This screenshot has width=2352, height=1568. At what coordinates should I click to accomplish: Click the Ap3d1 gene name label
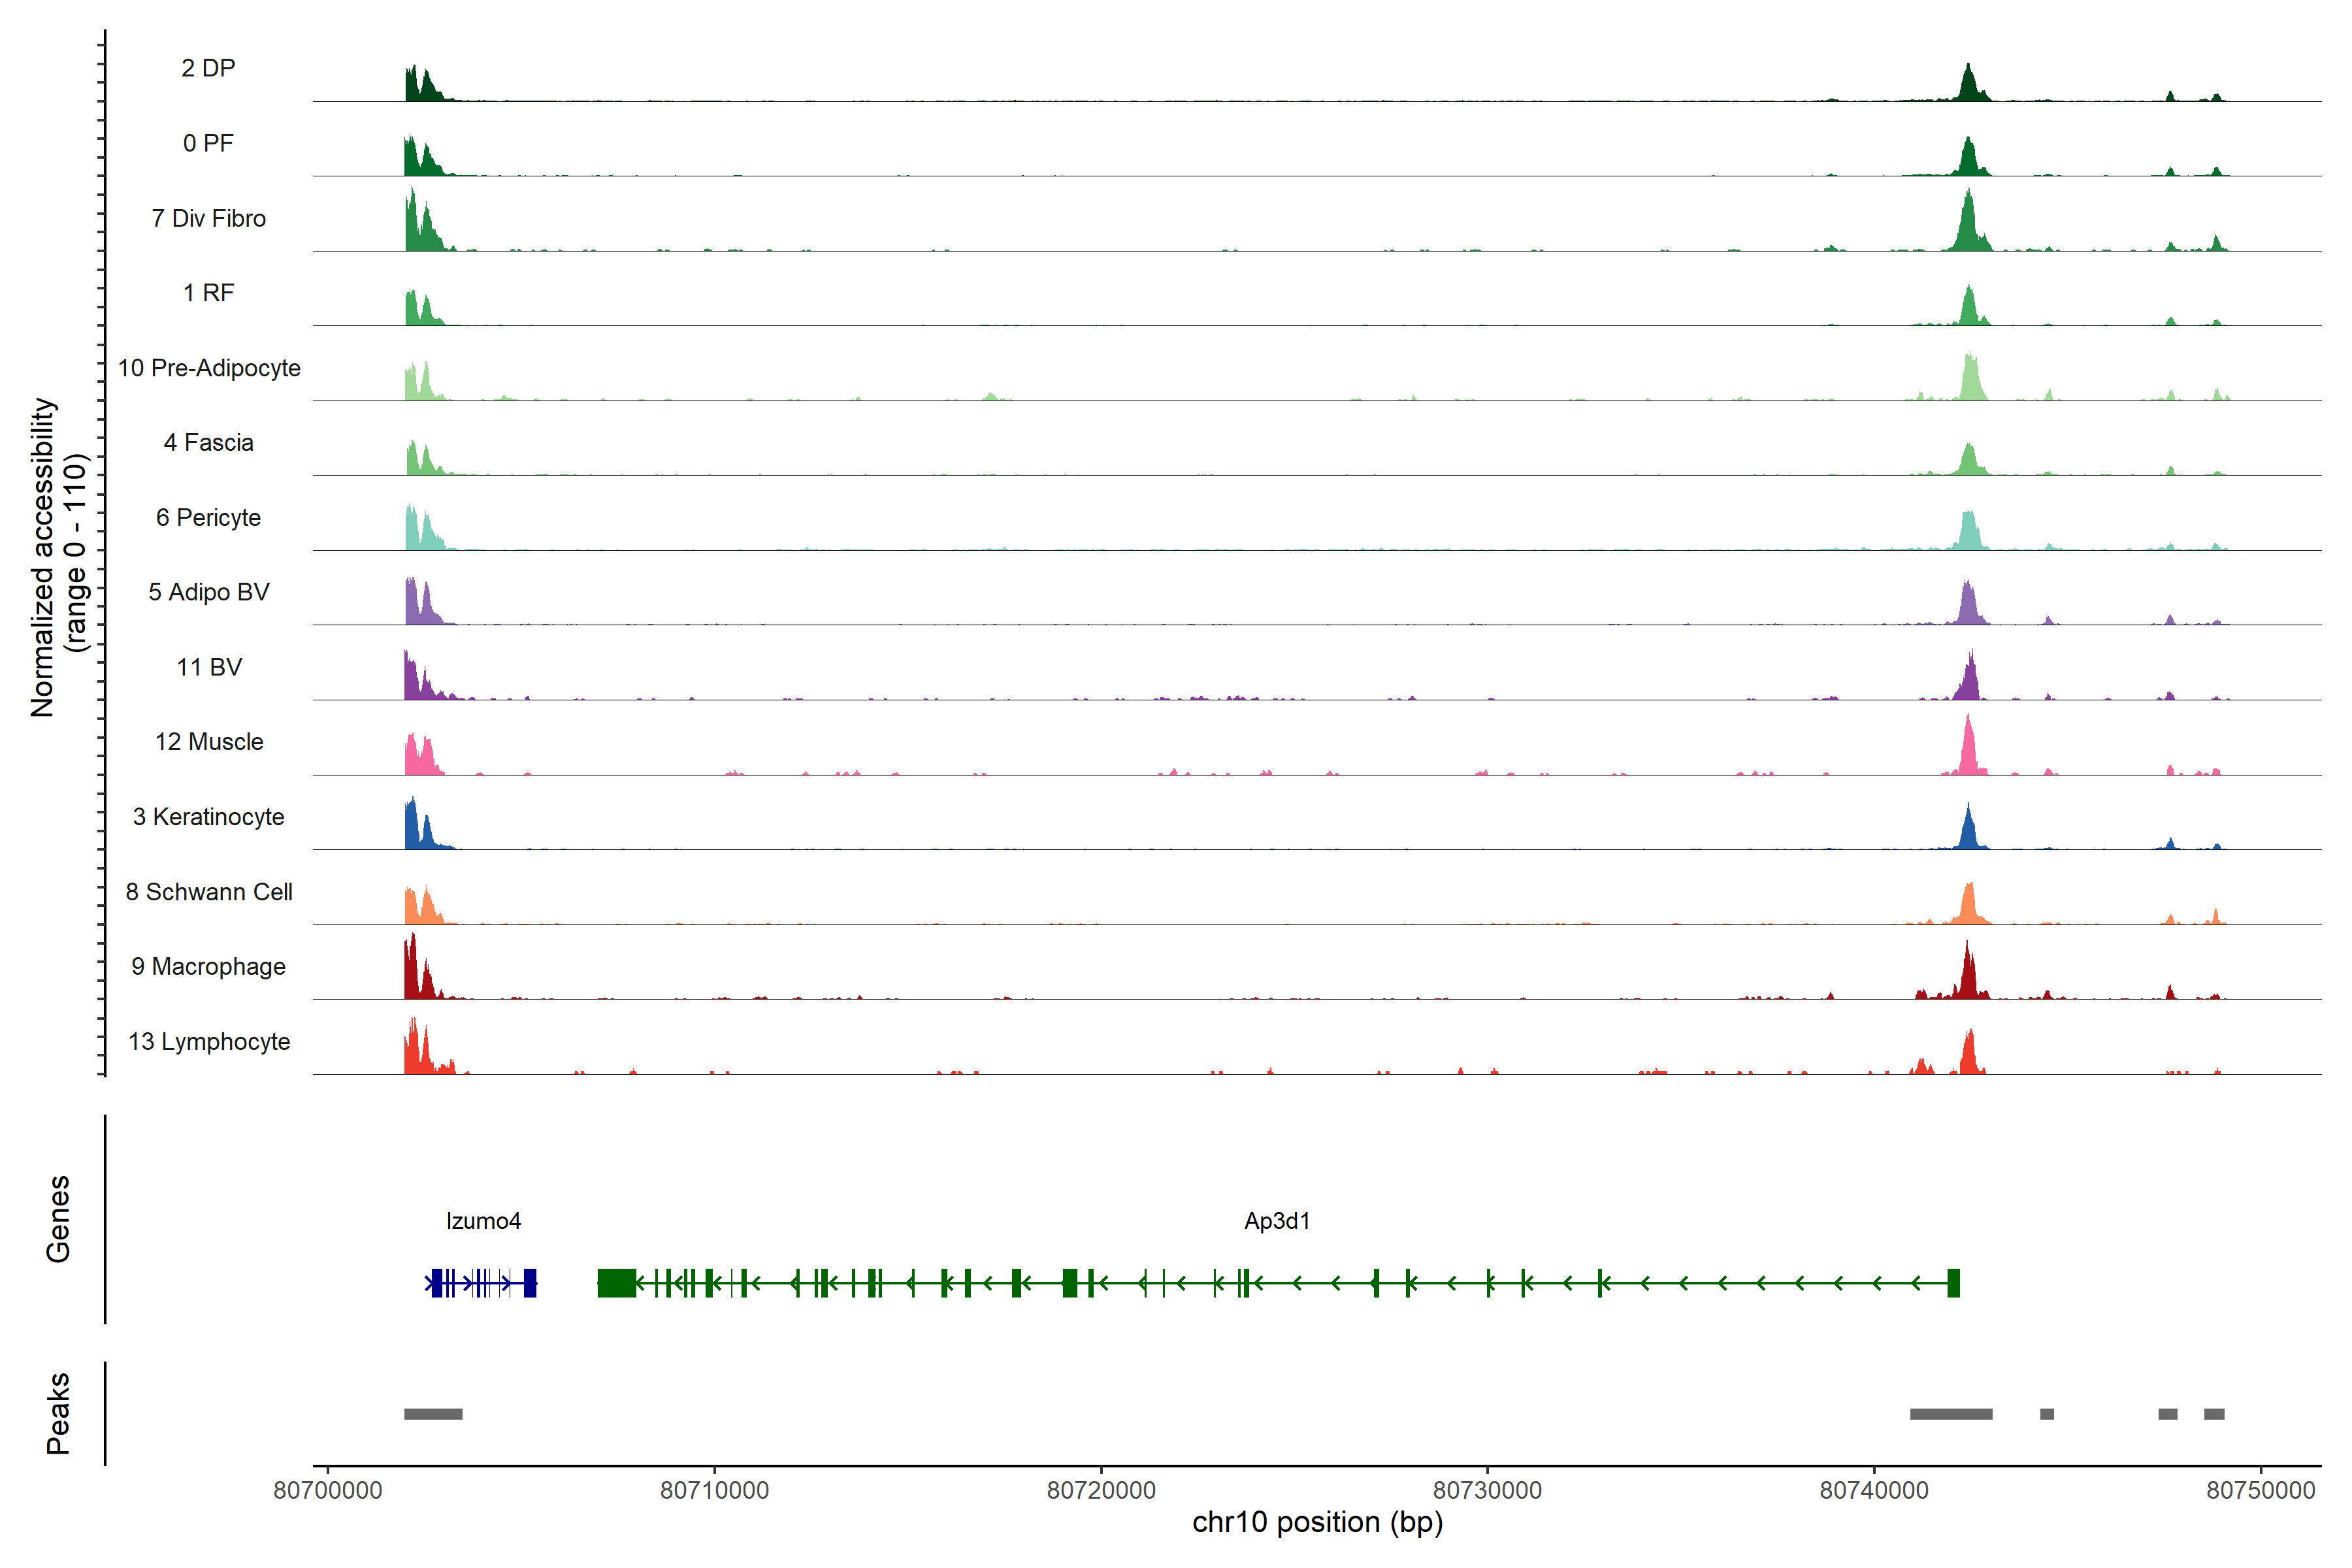(1276, 1220)
